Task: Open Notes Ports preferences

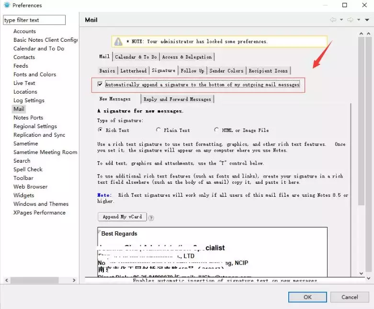Action: click(x=28, y=118)
